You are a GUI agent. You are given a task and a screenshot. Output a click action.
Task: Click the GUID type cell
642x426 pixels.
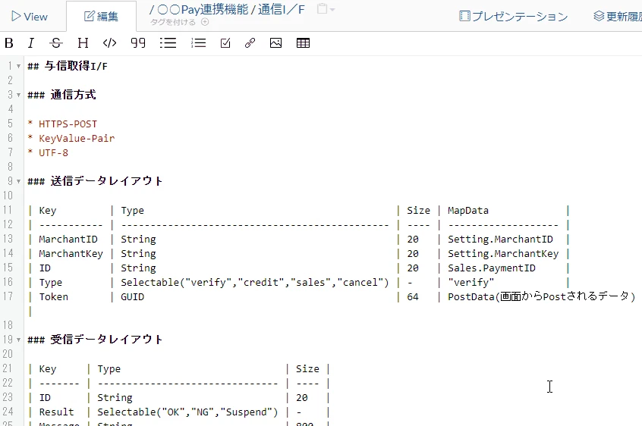pos(132,297)
